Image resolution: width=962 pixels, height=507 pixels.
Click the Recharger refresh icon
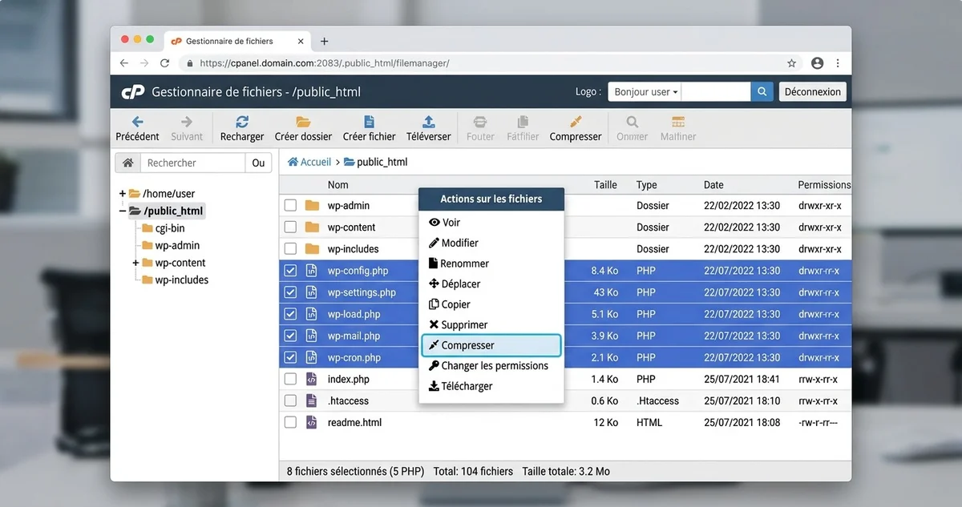pyautogui.click(x=241, y=123)
